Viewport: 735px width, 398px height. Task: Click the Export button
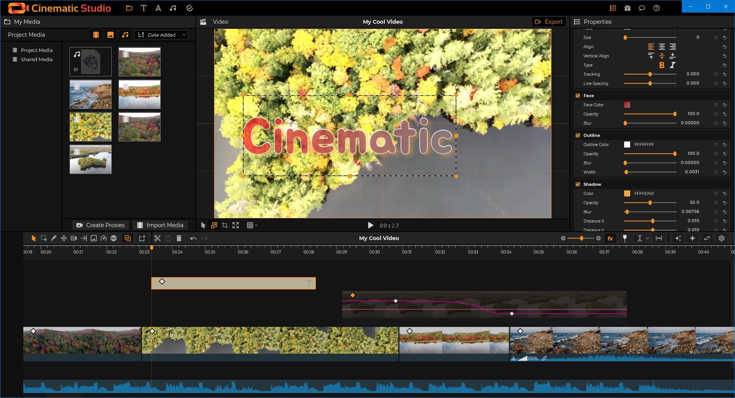(x=549, y=22)
